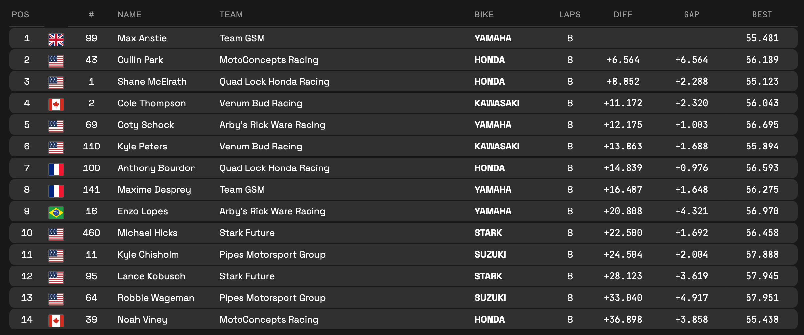Click the US flag beside Cullin Park
804x335 pixels.
tap(56, 61)
